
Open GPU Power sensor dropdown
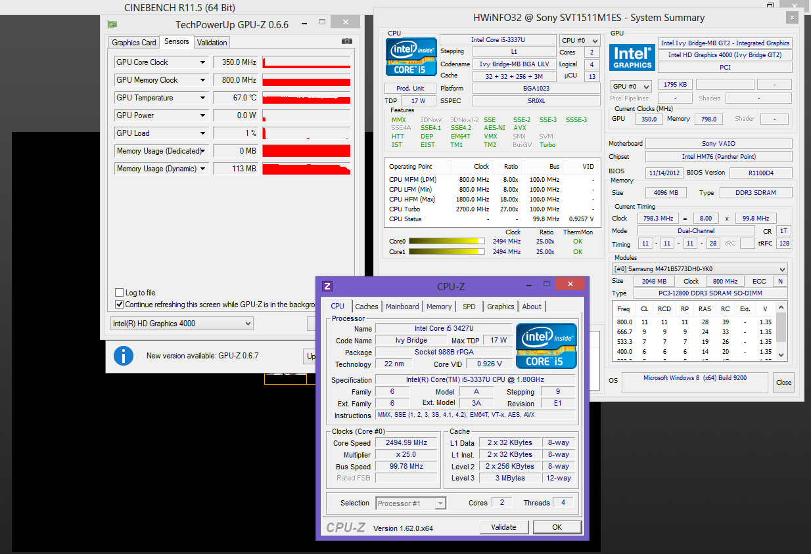coord(203,116)
